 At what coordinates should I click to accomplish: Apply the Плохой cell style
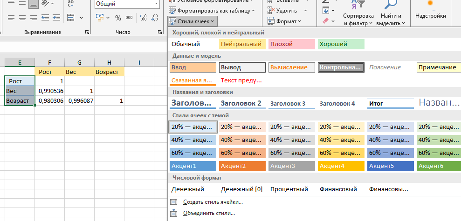292,44
